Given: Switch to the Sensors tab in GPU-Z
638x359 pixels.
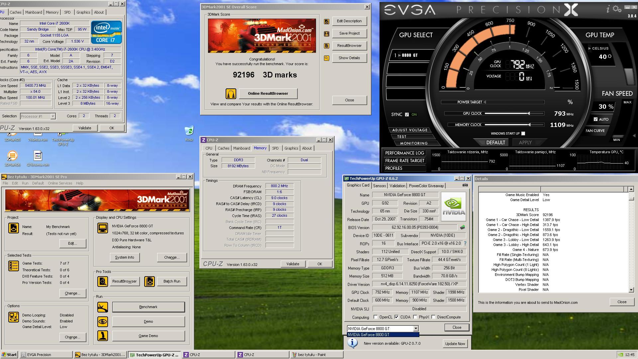Looking at the screenshot, I should pyautogui.click(x=379, y=186).
